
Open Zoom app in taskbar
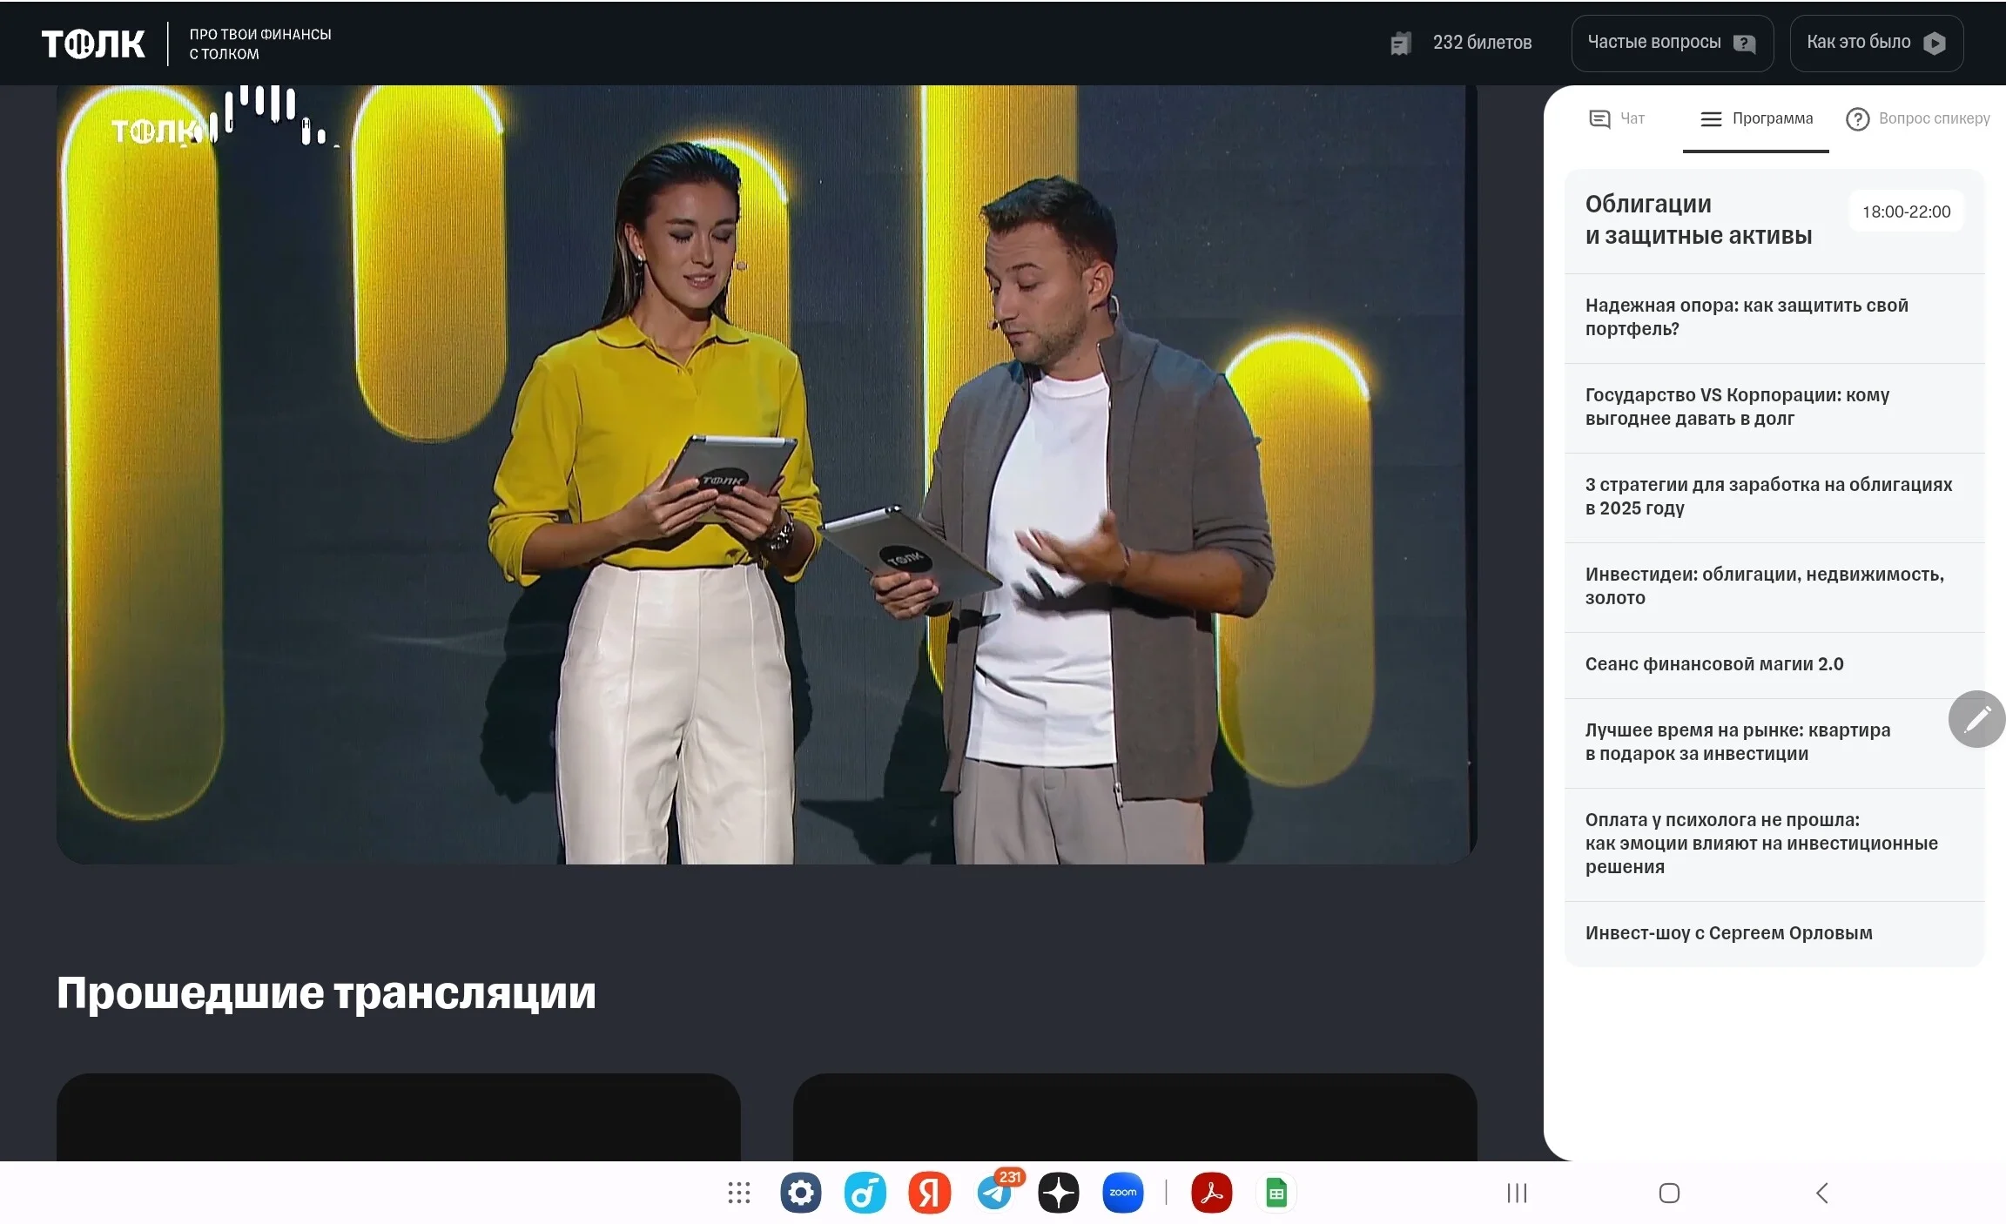(1123, 1193)
